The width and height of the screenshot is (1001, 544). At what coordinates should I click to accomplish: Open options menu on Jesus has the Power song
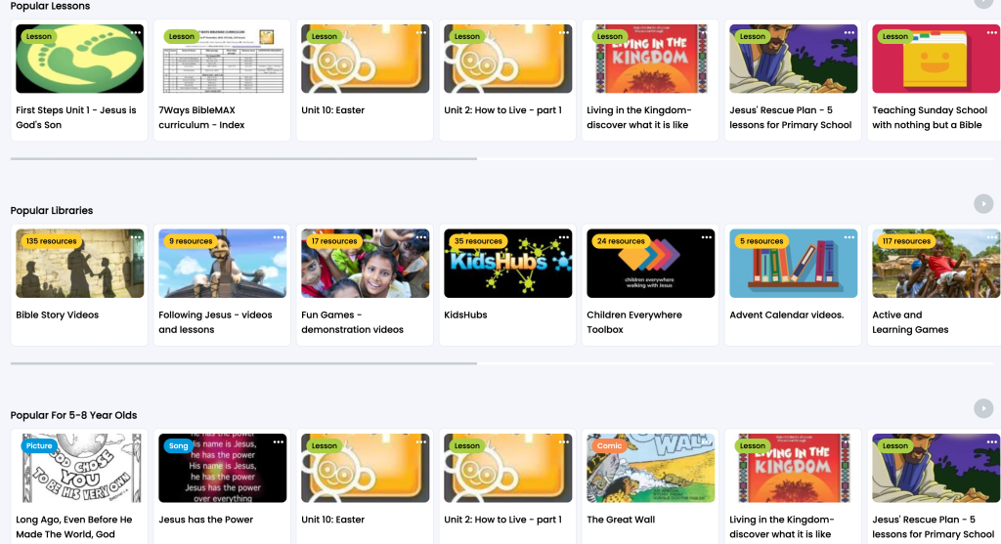click(x=279, y=442)
